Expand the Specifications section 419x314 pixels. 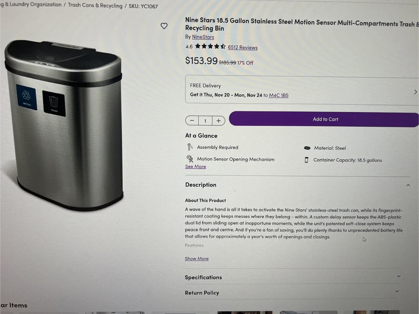(x=398, y=276)
